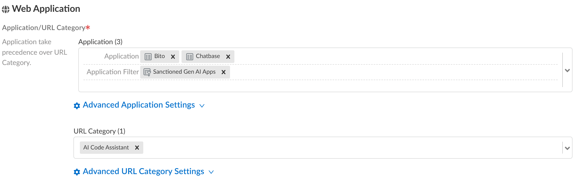The width and height of the screenshot is (581, 180).
Task: Click inside the URL Category input field
Action: 334,148
